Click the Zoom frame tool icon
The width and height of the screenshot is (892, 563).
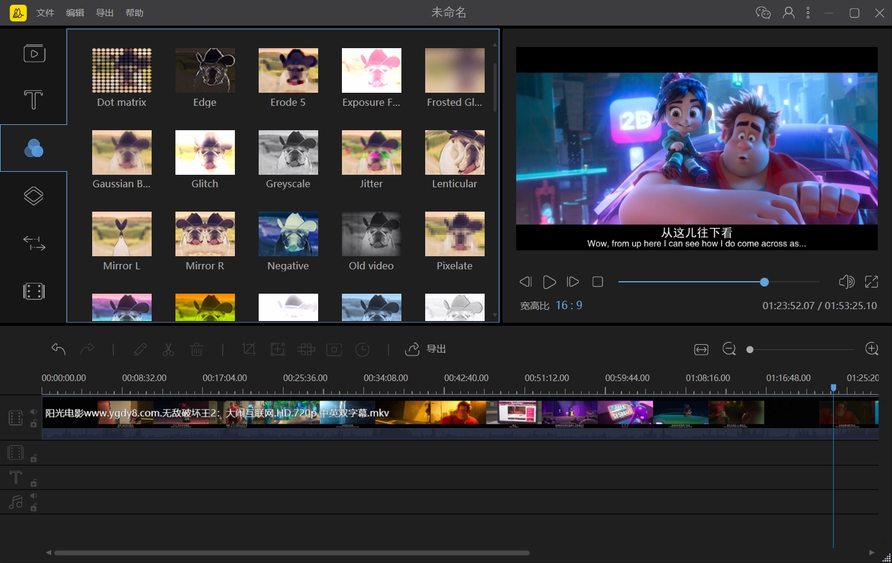coord(278,350)
